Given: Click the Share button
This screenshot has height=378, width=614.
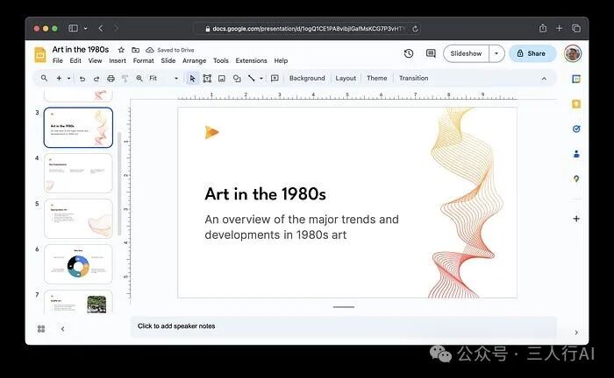Looking at the screenshot, I should [532, 53].
